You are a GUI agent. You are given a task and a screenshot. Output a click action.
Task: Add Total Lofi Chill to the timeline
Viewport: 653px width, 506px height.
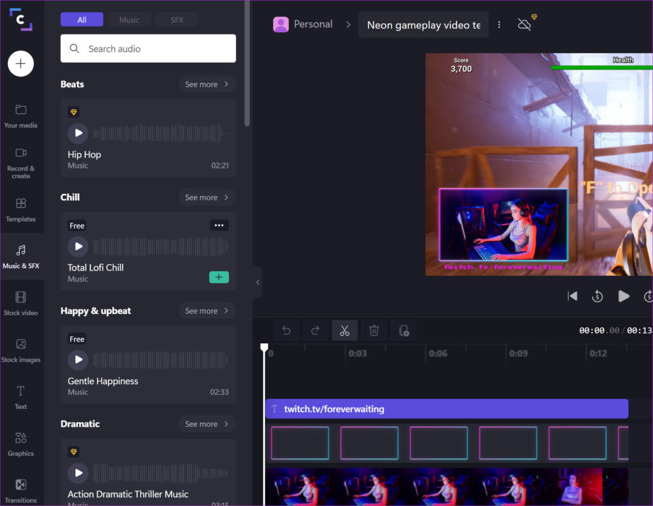(219, 277)
